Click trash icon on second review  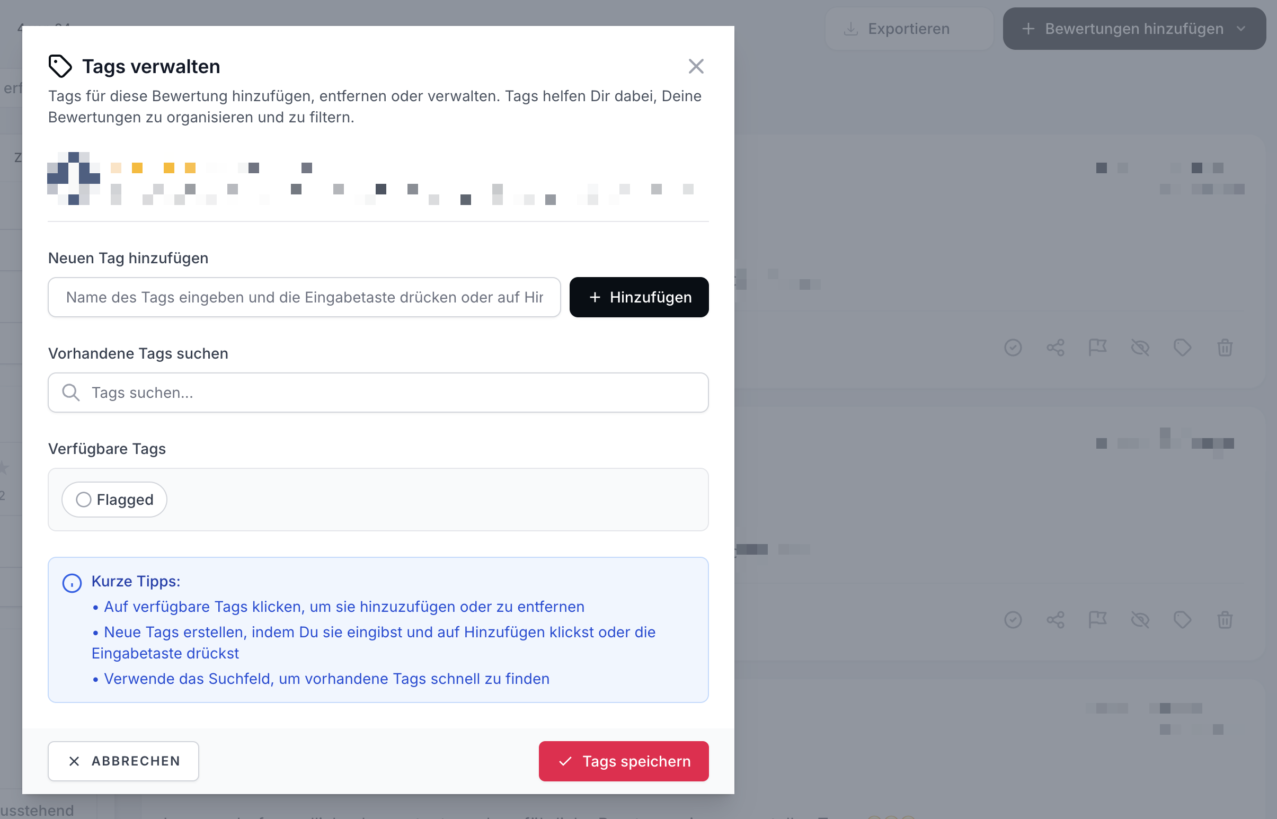point(1225,620)
